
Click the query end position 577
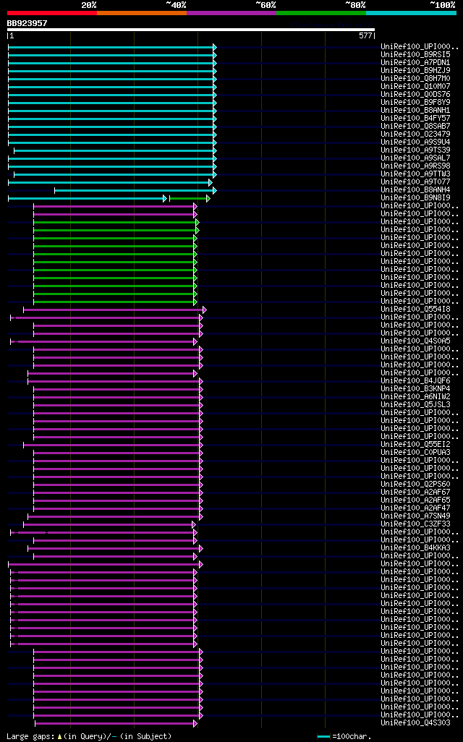pos(365,35)
